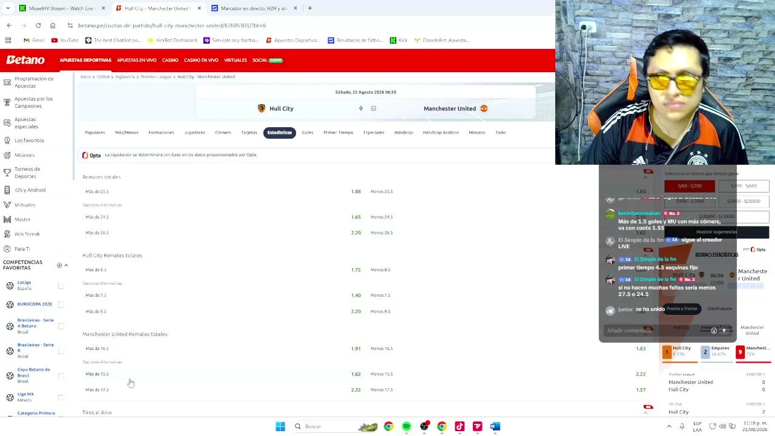
Task: Select the S/60 - S/200 amount option
Action: coord(690,186)
